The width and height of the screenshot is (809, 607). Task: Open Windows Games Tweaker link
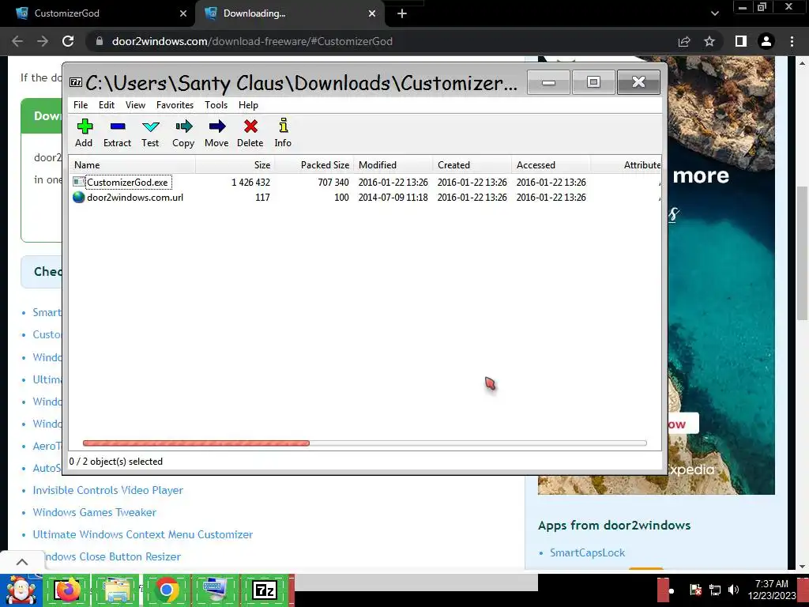[95, 512]
